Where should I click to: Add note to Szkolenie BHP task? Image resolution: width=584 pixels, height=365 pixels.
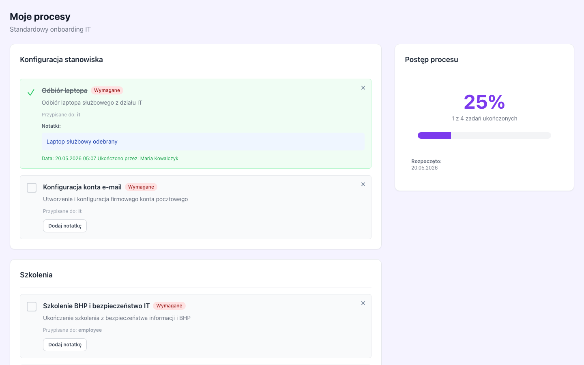pyautogui.click(x=65, y=345)
